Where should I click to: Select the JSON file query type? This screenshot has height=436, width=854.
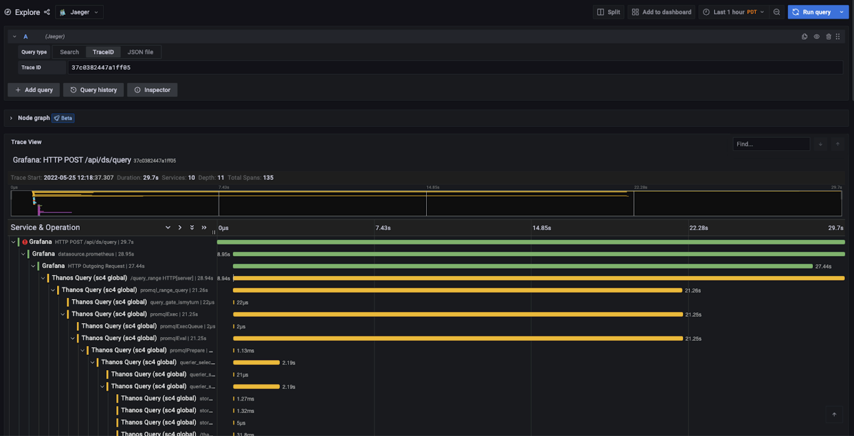pyautogui.click(x=140, y=52)
